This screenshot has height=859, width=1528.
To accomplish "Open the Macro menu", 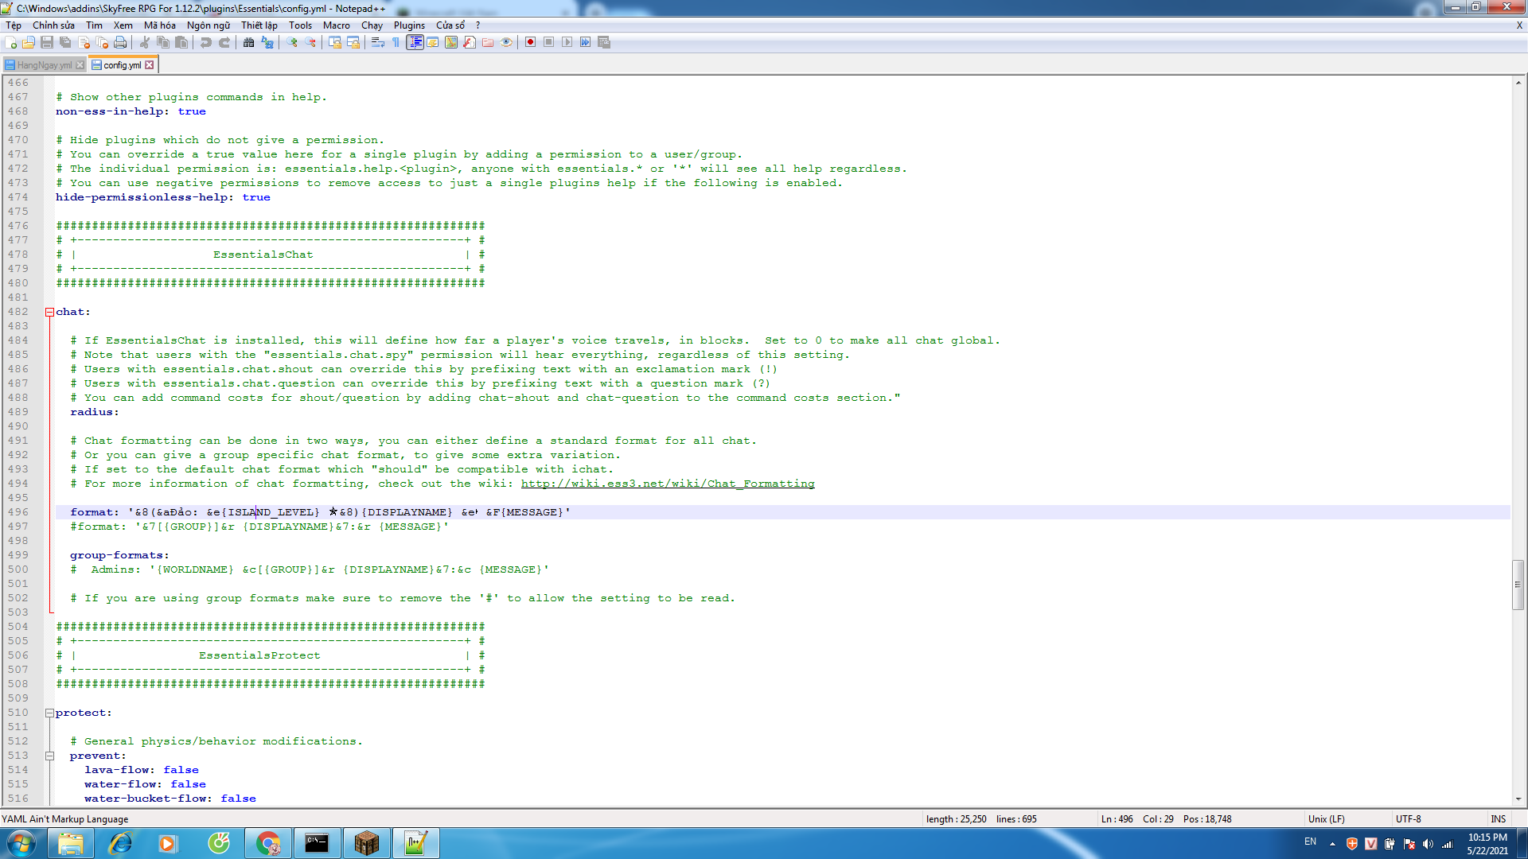I will (x=337, y=25).
